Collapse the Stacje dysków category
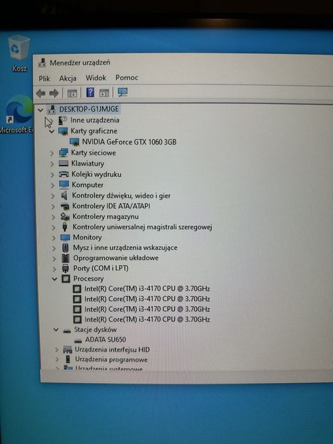Screen dimensions: 333x444 56,330
